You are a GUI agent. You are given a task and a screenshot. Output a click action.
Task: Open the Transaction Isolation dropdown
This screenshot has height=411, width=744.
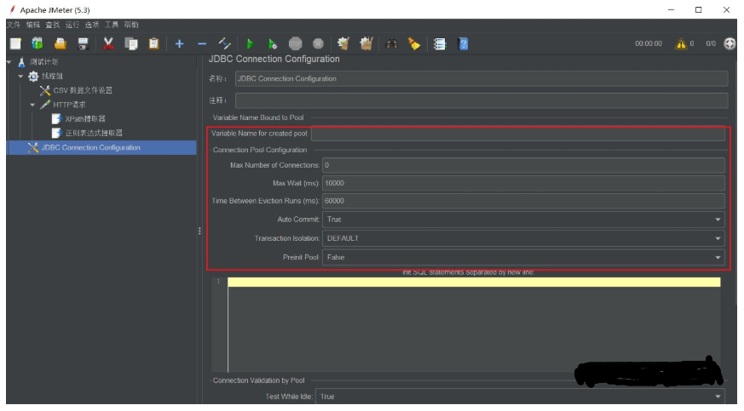(523, 238)
